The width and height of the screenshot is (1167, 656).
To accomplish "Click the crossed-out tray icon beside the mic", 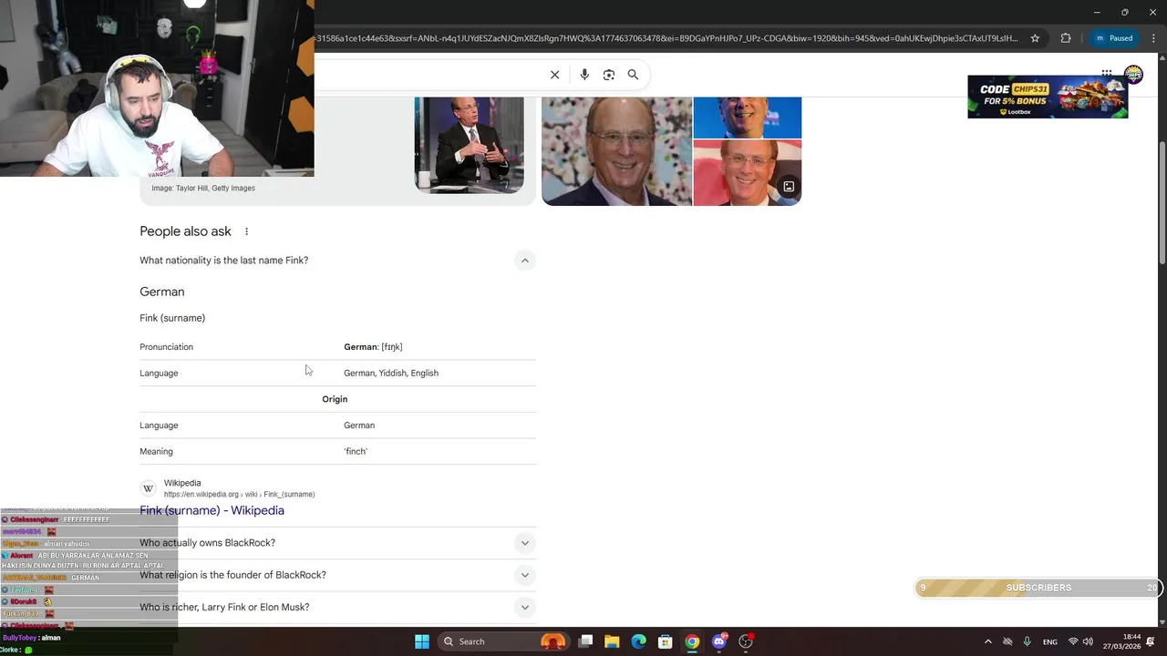I will (x=1007, y=641).
